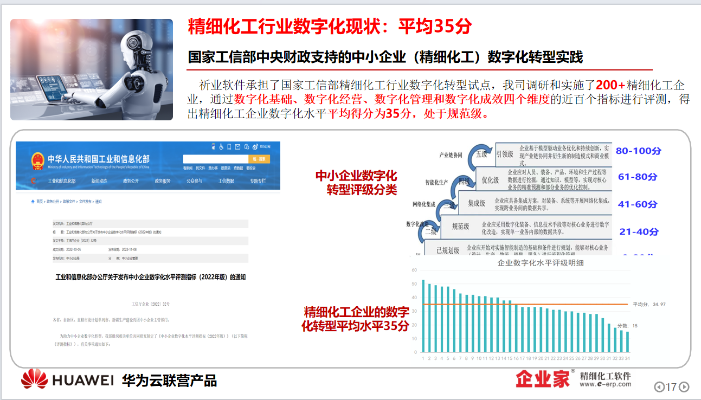Click the 华为云联营产品 footer text

pos(169,380)
